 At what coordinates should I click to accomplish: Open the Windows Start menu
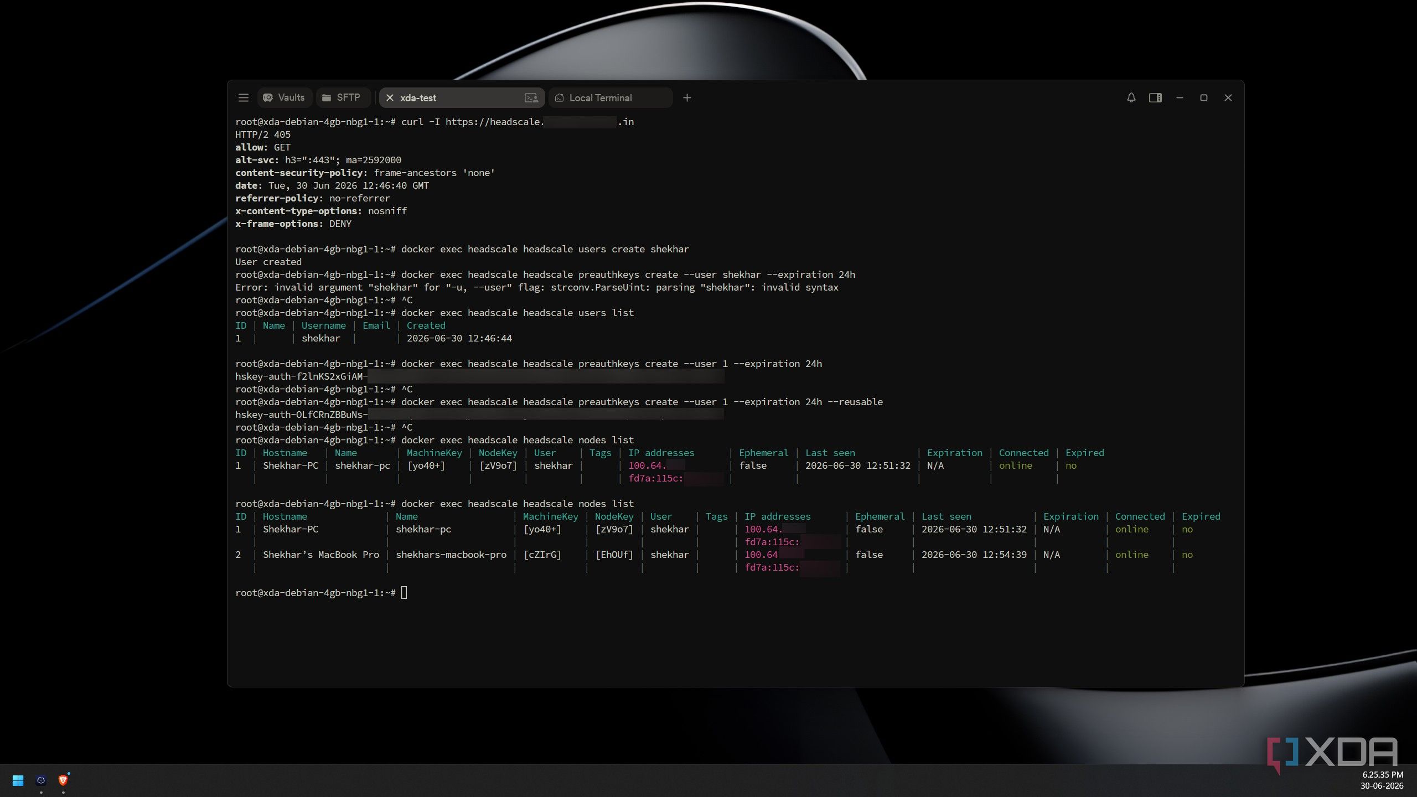pyautogui.click(x=18, y=780)
